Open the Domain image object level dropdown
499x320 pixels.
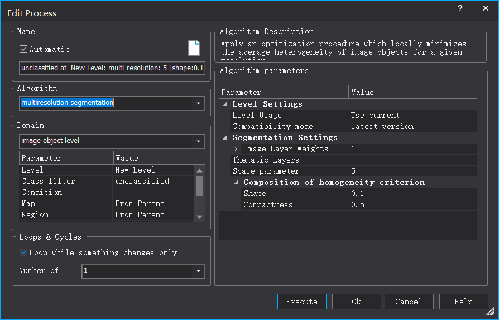tap(199, 141)
